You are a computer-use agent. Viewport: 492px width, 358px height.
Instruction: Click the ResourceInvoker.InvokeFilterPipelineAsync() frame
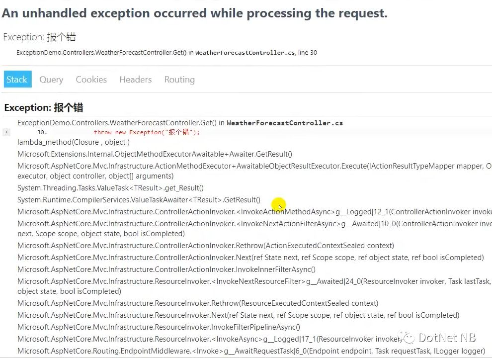click(159, 327)
